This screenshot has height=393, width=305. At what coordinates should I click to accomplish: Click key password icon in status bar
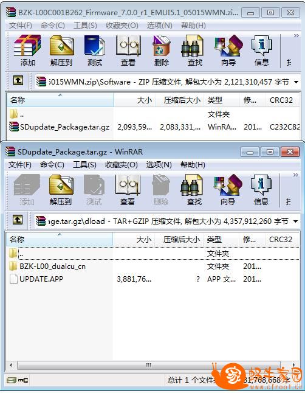pyautogui.click(x=23, y=380)
